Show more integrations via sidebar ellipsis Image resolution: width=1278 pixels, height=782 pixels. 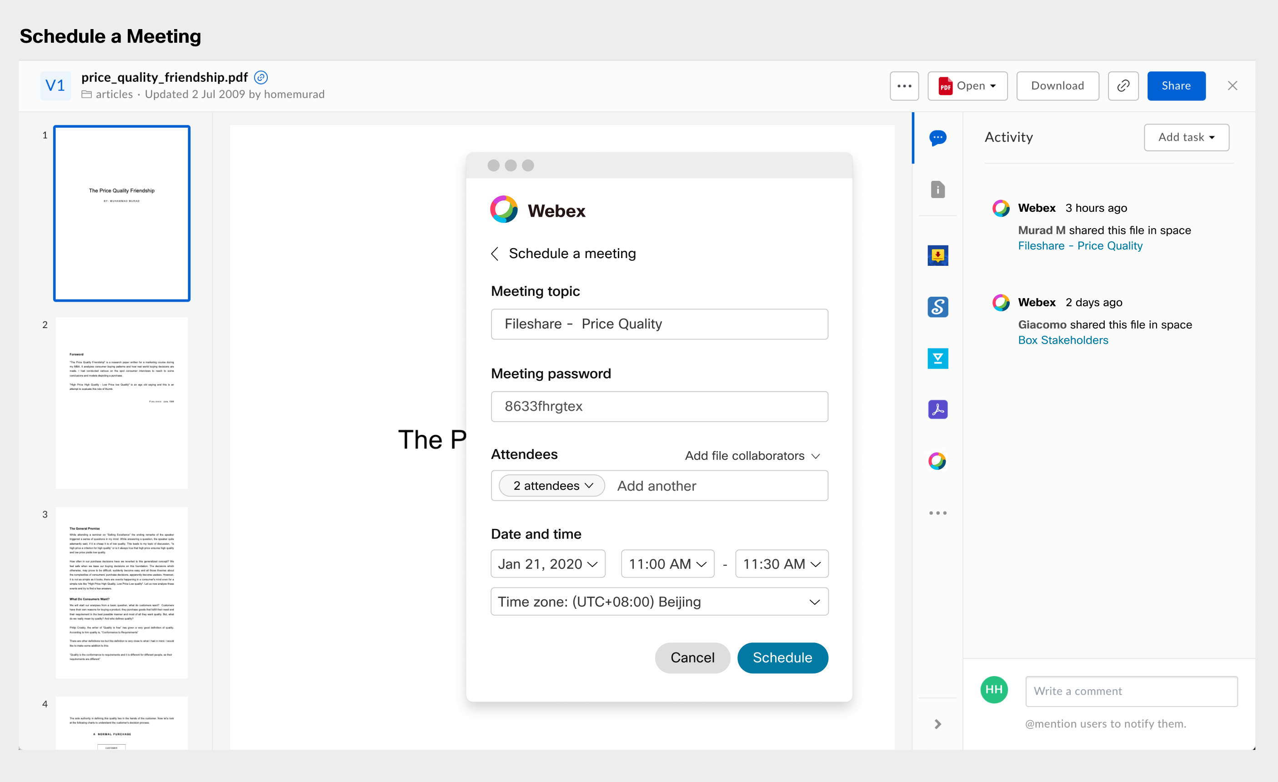938,513
